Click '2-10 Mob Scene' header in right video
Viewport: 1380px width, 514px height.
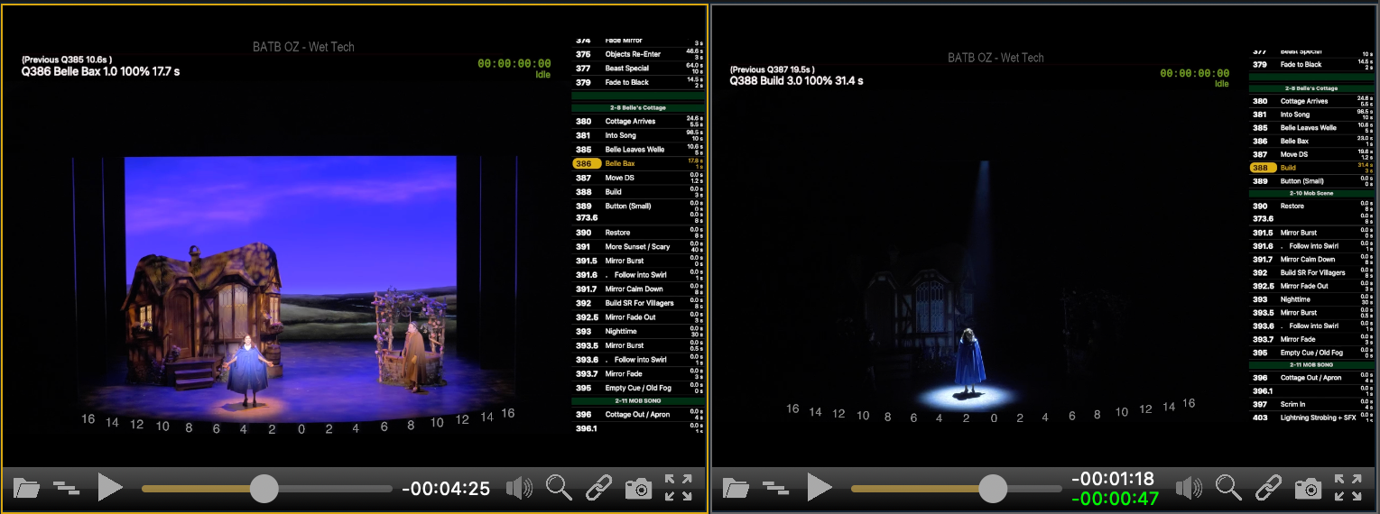click(1312, 193)
